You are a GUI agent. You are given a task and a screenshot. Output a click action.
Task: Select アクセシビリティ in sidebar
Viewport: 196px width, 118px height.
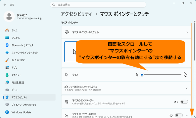click(29, 97)
